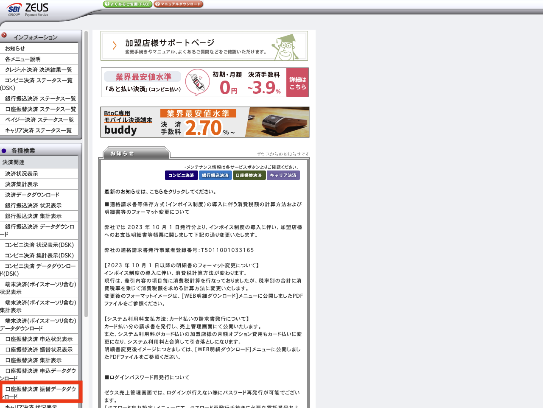
Task: Open コンビニ決済 状況表示(DSK)
Action: [x=39, y=245]
